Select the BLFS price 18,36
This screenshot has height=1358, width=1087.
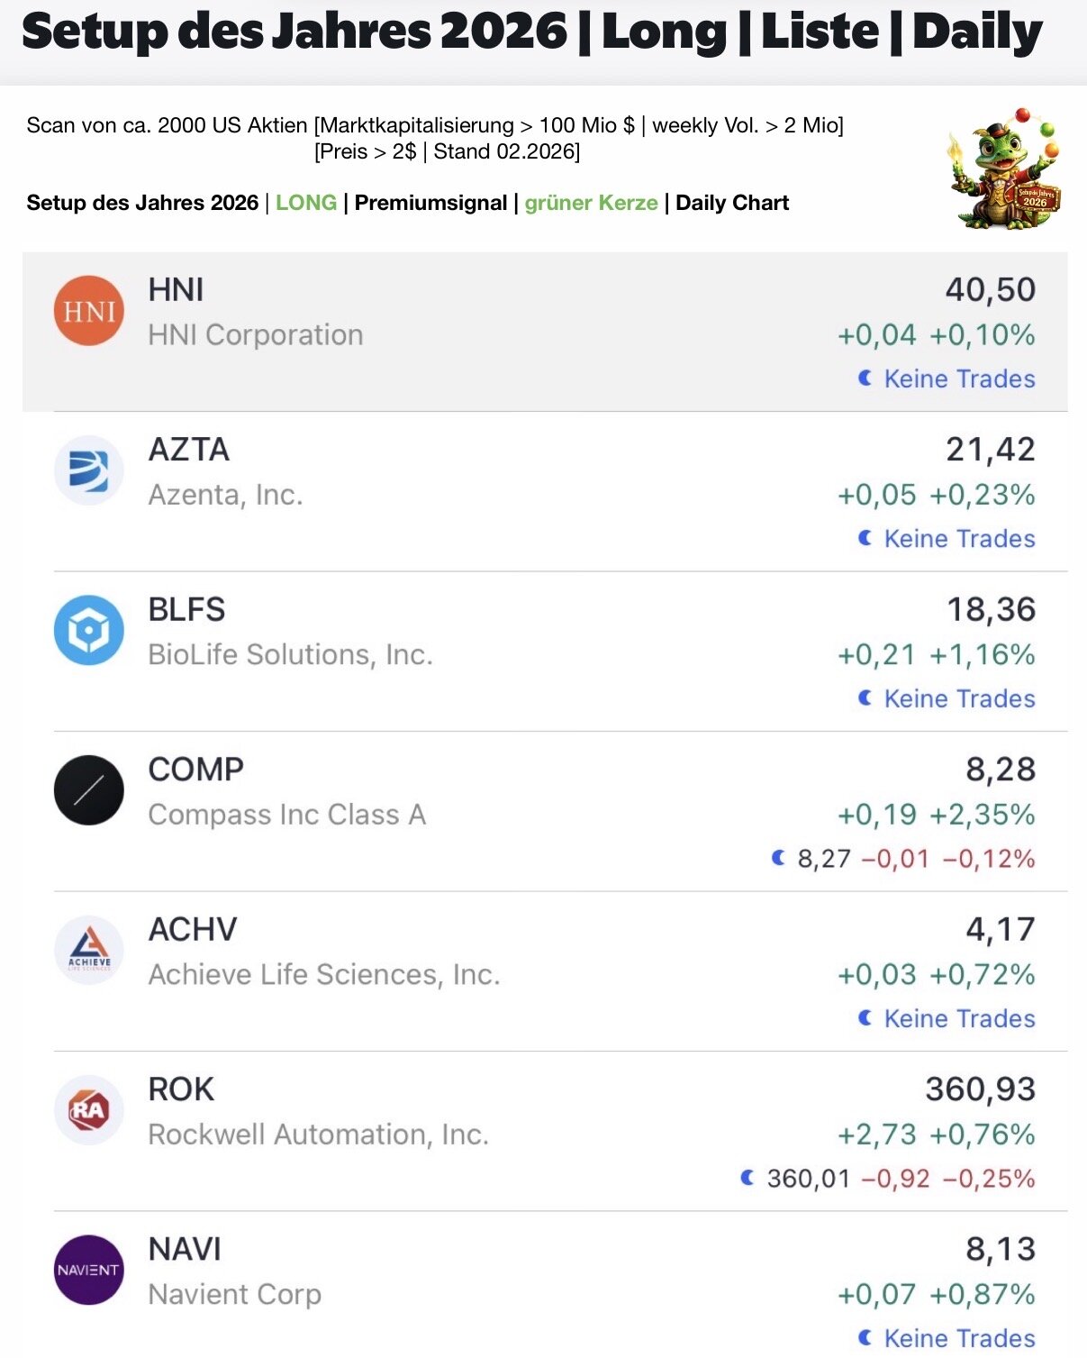[991, 610]
